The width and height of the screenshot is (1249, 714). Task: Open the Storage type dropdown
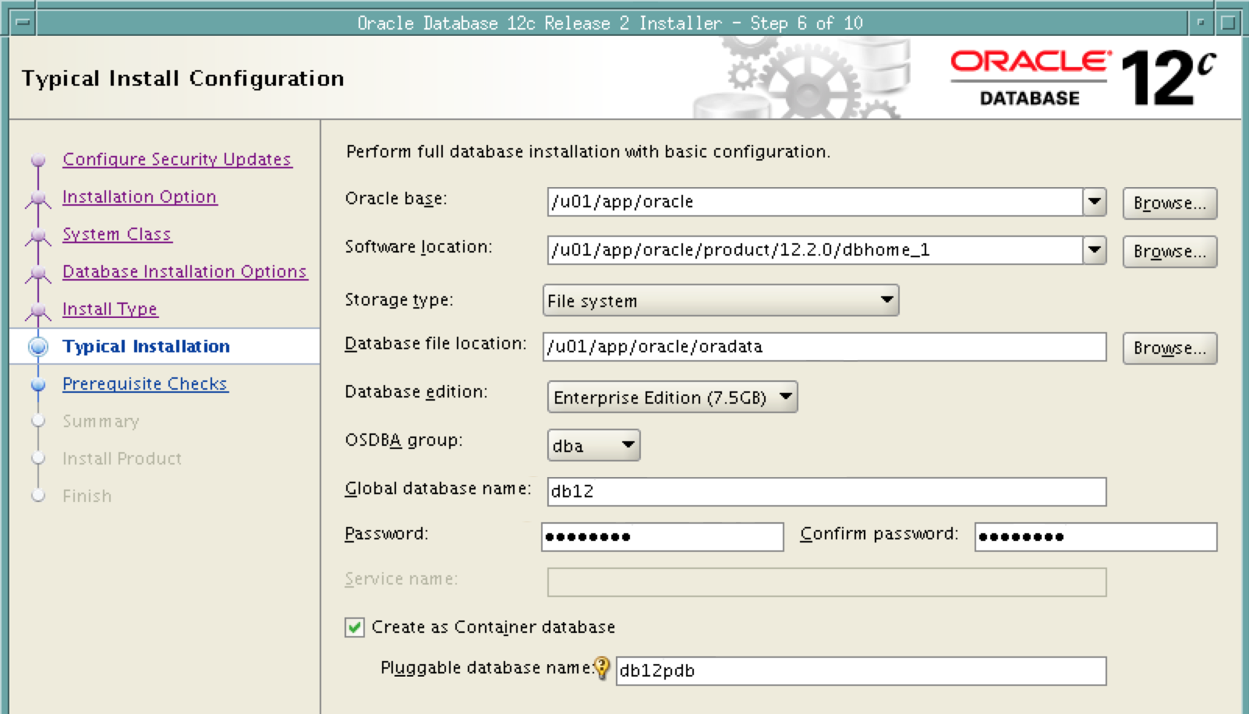720,300
